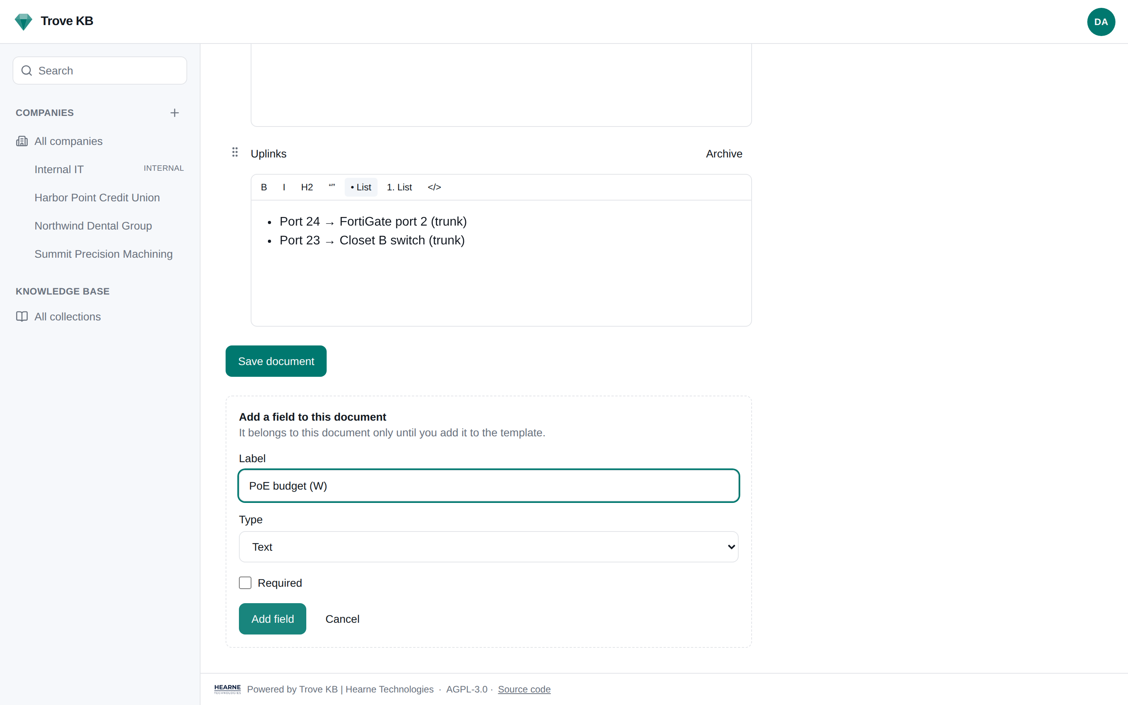Open Northwind Dental Group

[93, 226]
